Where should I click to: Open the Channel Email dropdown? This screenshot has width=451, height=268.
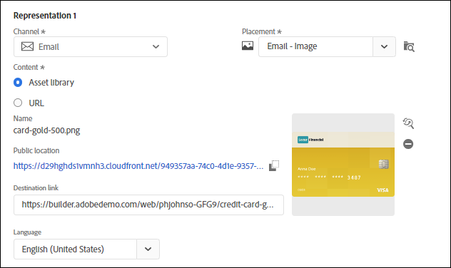(91, 46)
